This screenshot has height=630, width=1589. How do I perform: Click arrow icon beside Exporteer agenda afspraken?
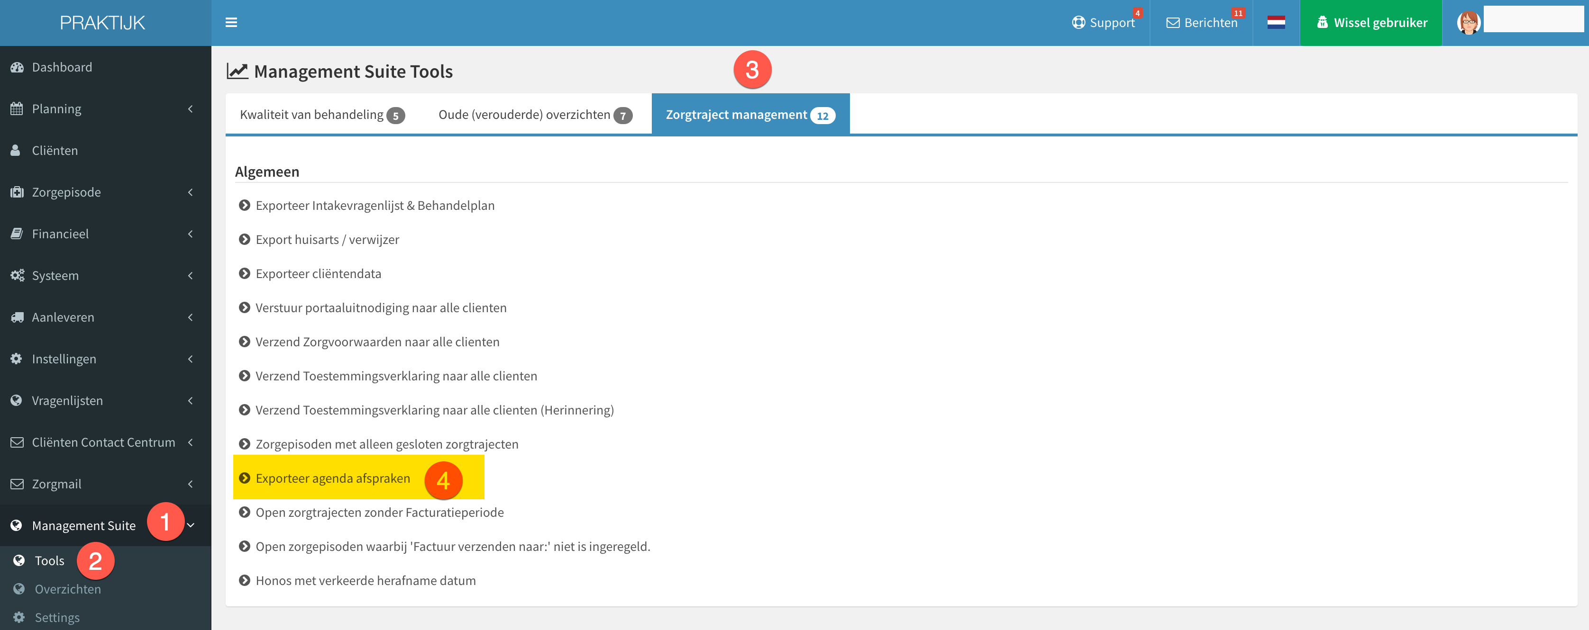point(244,478)
